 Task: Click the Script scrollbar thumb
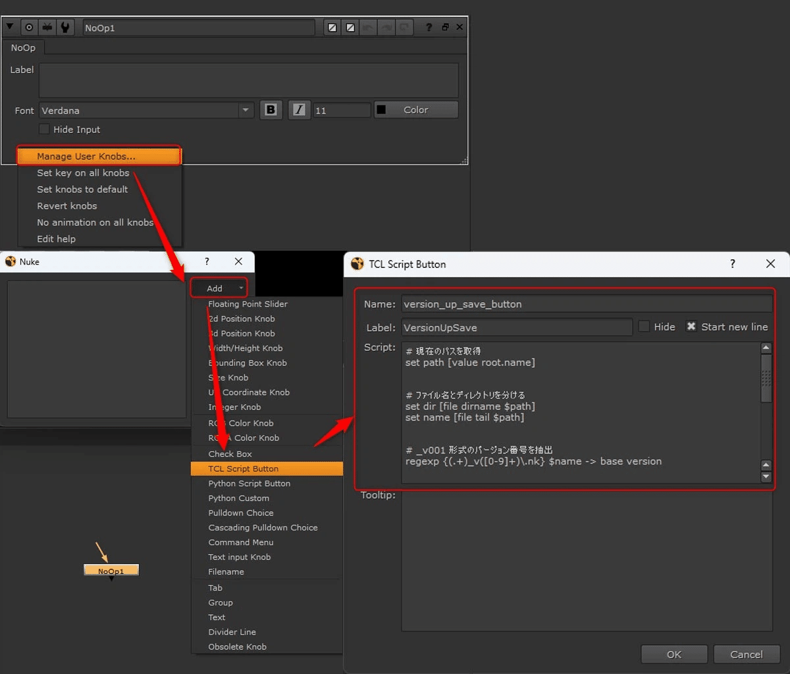[x=766, y=378]
